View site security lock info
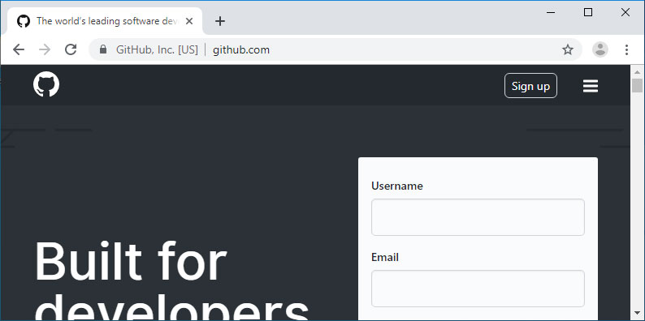The width and height of the screenshot is (645, 321). (103, 49)
